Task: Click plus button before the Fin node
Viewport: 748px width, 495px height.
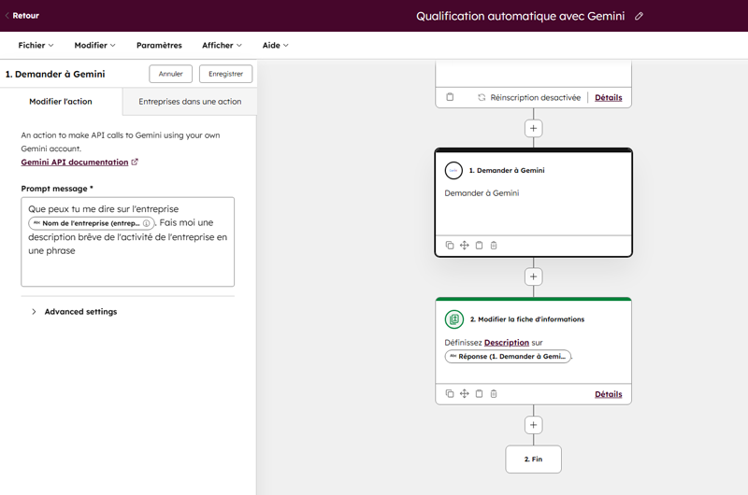Action: (x=533, y=425)
